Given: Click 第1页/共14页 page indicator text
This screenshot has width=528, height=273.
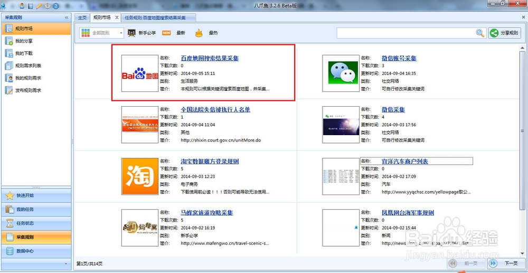Looking at the screenshot, I should pos(90,263).
